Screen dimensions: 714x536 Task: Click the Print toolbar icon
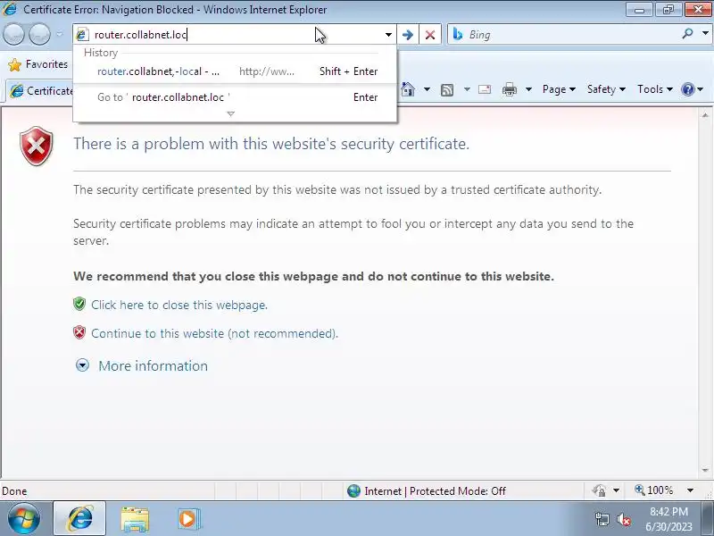[x=510, y=90]
